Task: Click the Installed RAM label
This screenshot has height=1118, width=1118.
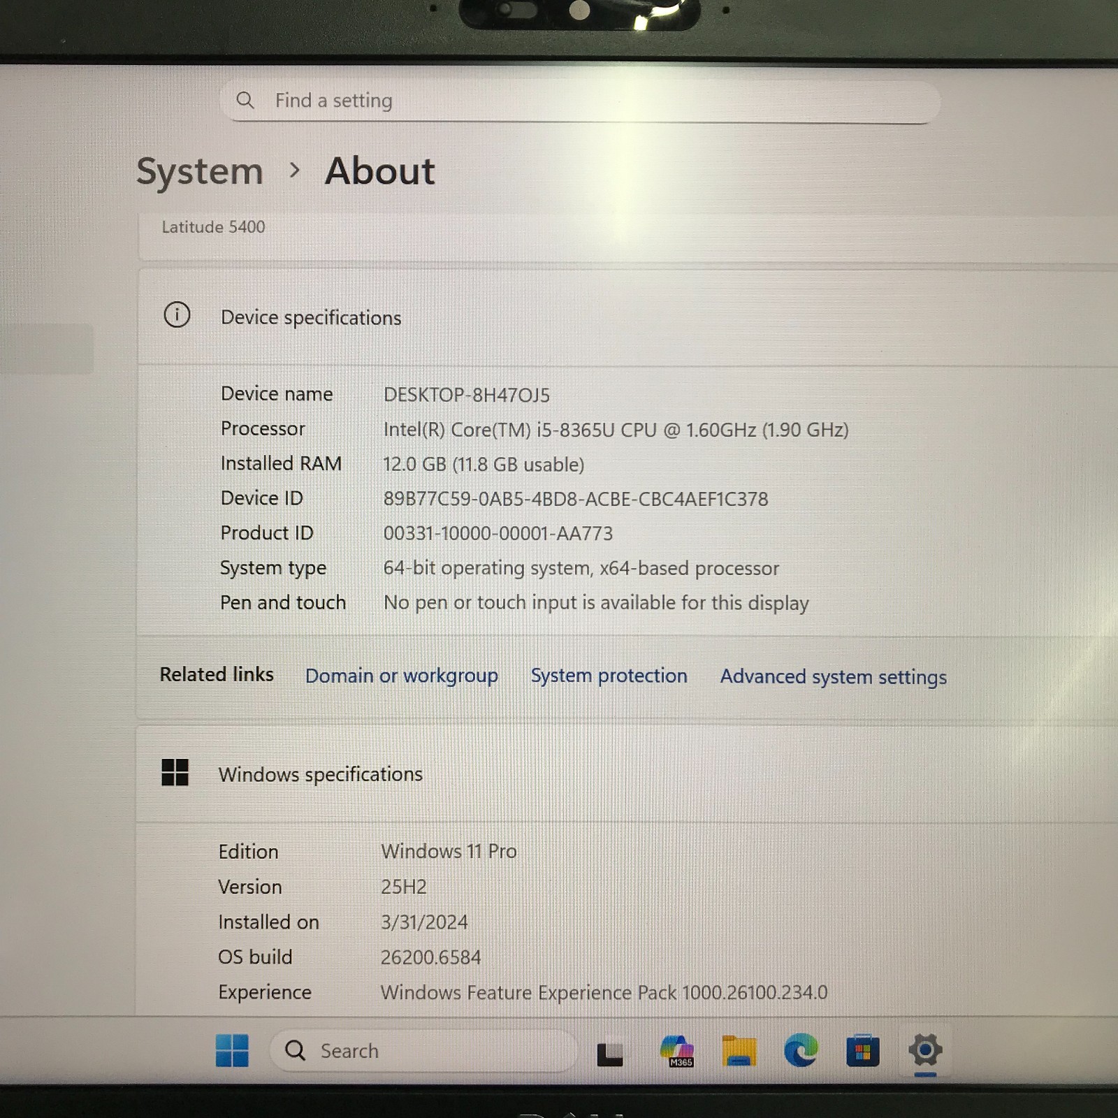Action: pos(281,463)
